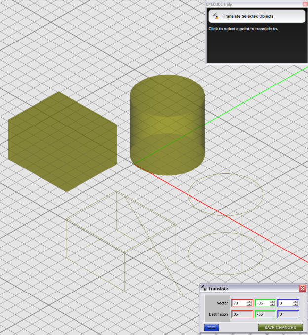The image size is (308, 335).
Task: Click the Destination Y field showing -55
Action: (265, 314)
